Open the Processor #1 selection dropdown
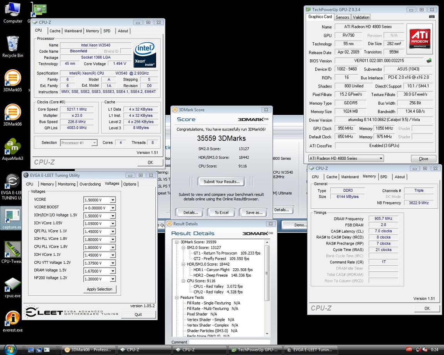 click(x=79, y=143)
